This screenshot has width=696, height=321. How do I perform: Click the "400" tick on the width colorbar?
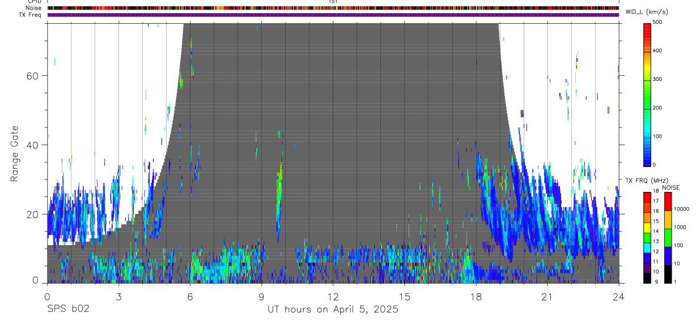coord(659,51)
